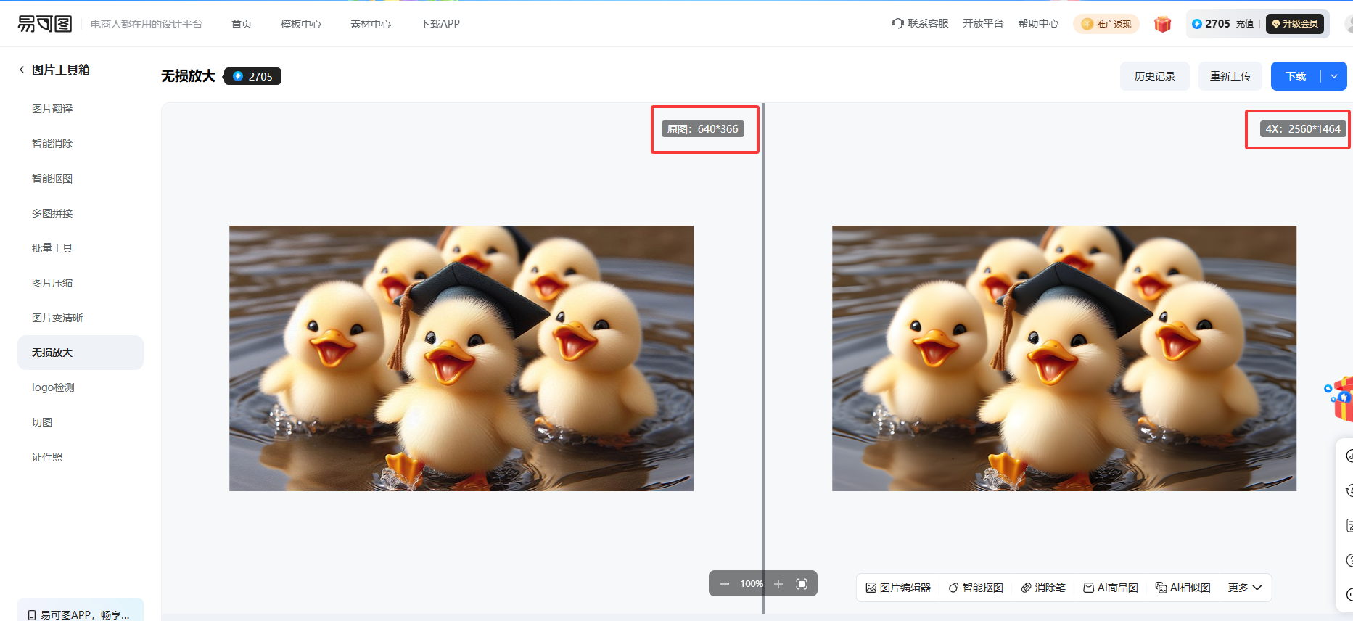Click the 图片工具箱 heading

coord(61,70)
